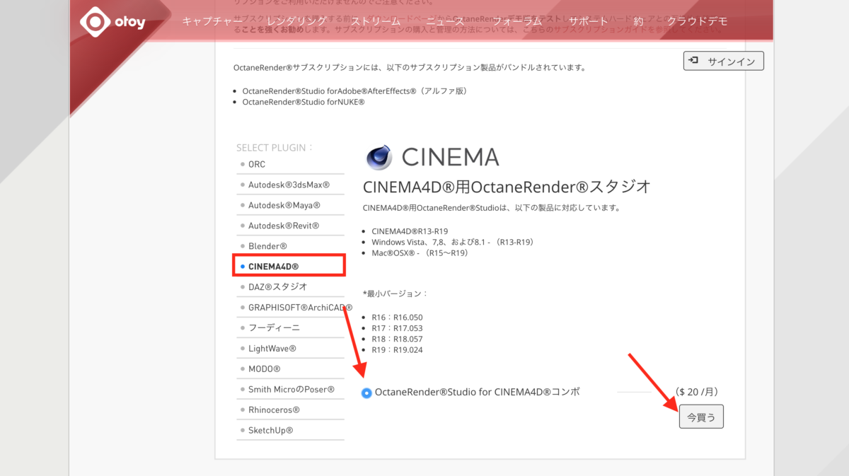The image size is (849, 476).
Task: Click the ($ 20 /月) price text
Action: (x=697, y=392)
